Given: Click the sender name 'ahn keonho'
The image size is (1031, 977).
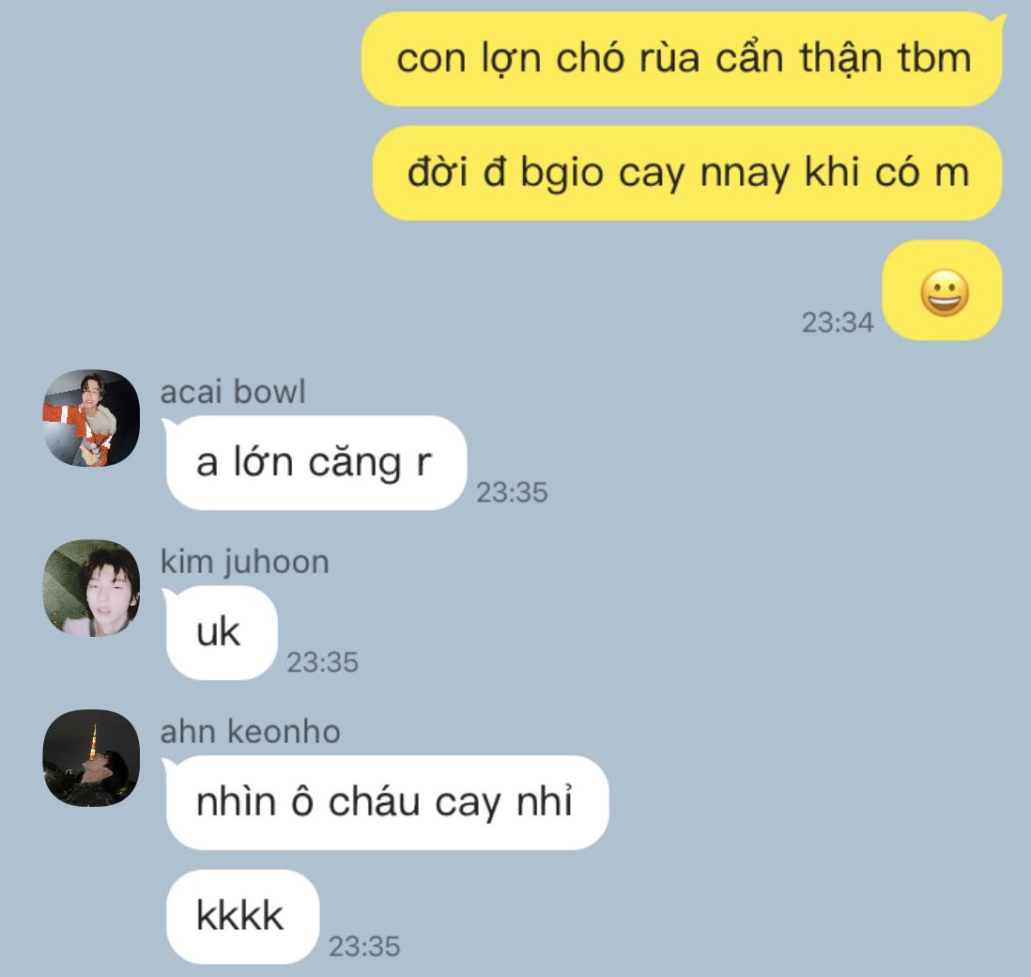Looking at the screenshot, I should (251, 732).
